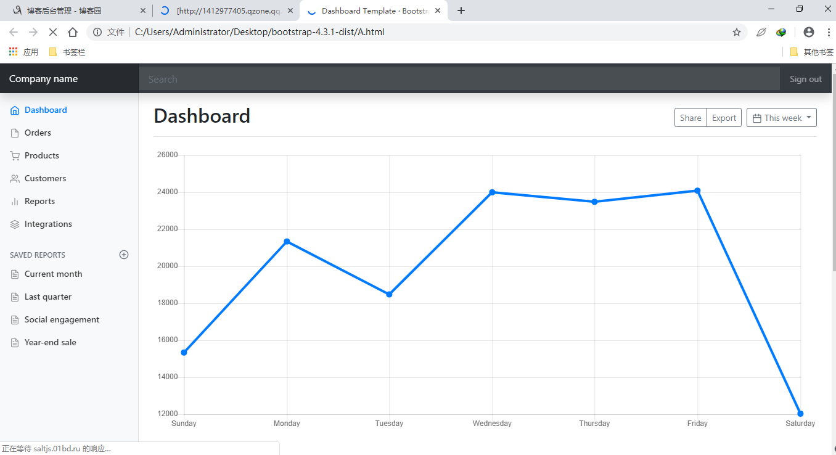Screen dimensions: 836x455
Task: Bookmark this page with the star icon
Action: (x=737, y=32)
